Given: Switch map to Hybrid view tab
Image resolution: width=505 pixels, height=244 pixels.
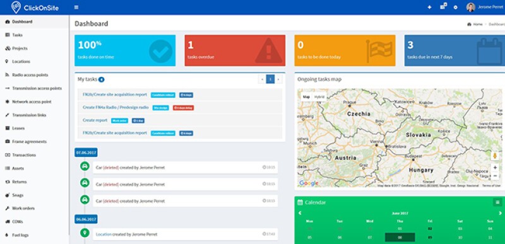Looking at the screenshot, I should click(x=319, y=96).
